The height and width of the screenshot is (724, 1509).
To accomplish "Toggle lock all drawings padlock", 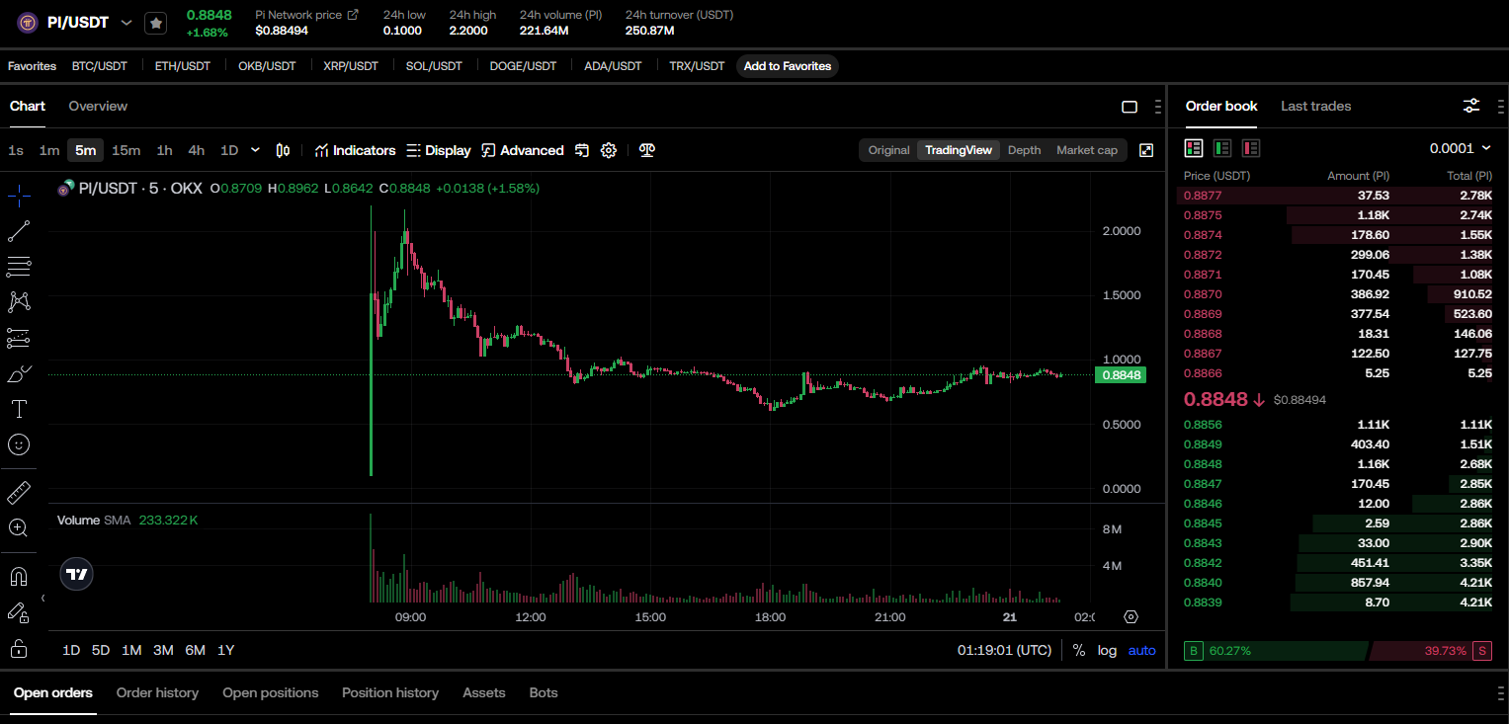I will (19, 649).
